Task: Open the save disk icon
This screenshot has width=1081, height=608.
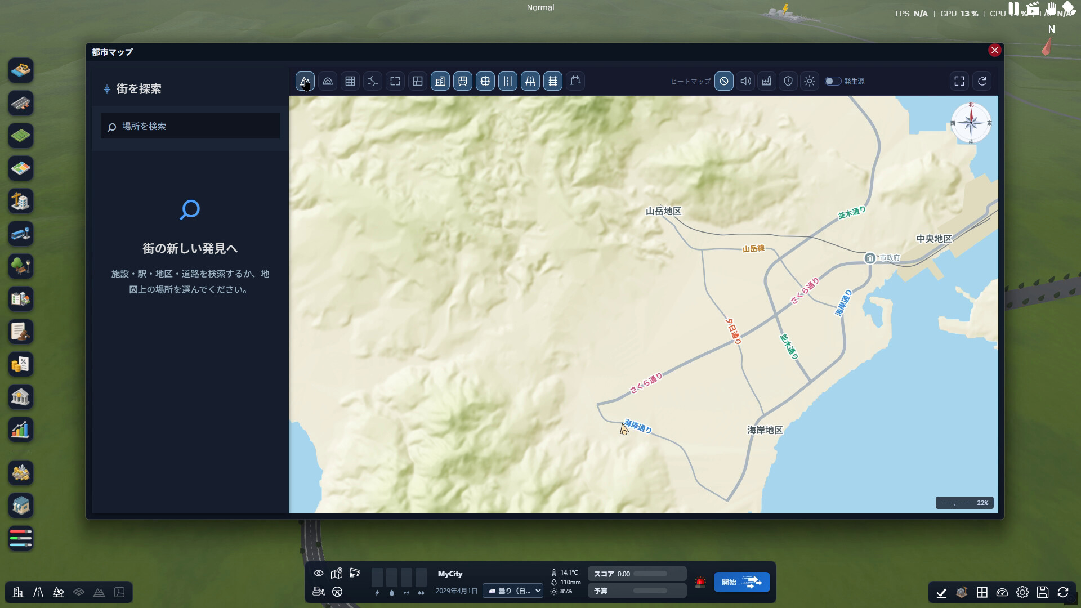Action: coord(1043,592)
